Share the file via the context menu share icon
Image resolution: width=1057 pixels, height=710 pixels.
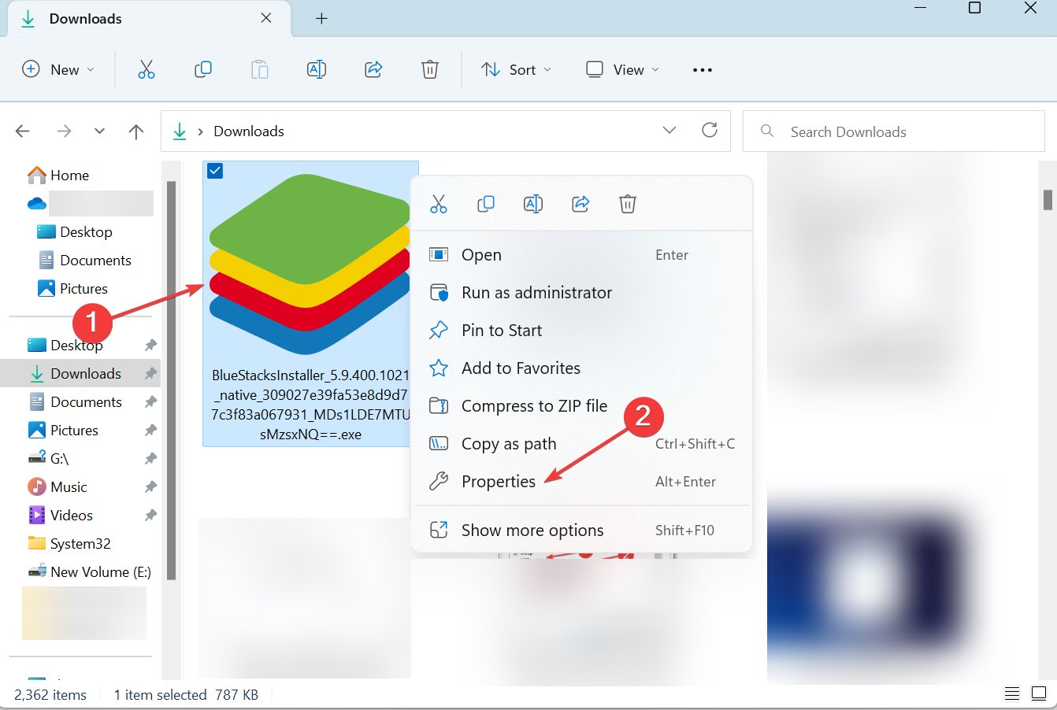tap(580, 204)
